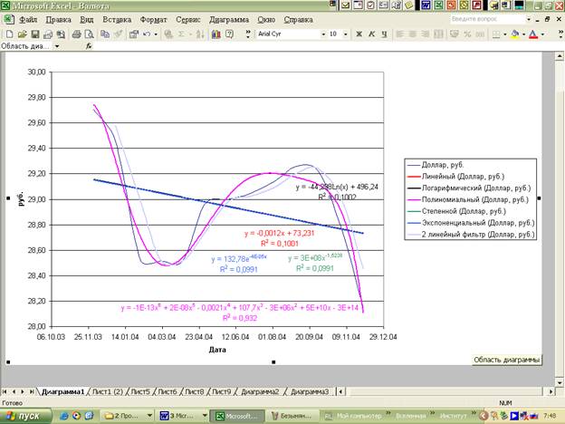The width and height of the screenshot is (565, 424).
Task: Toggle bold formatting (Ж)
Action: point(359,34)
